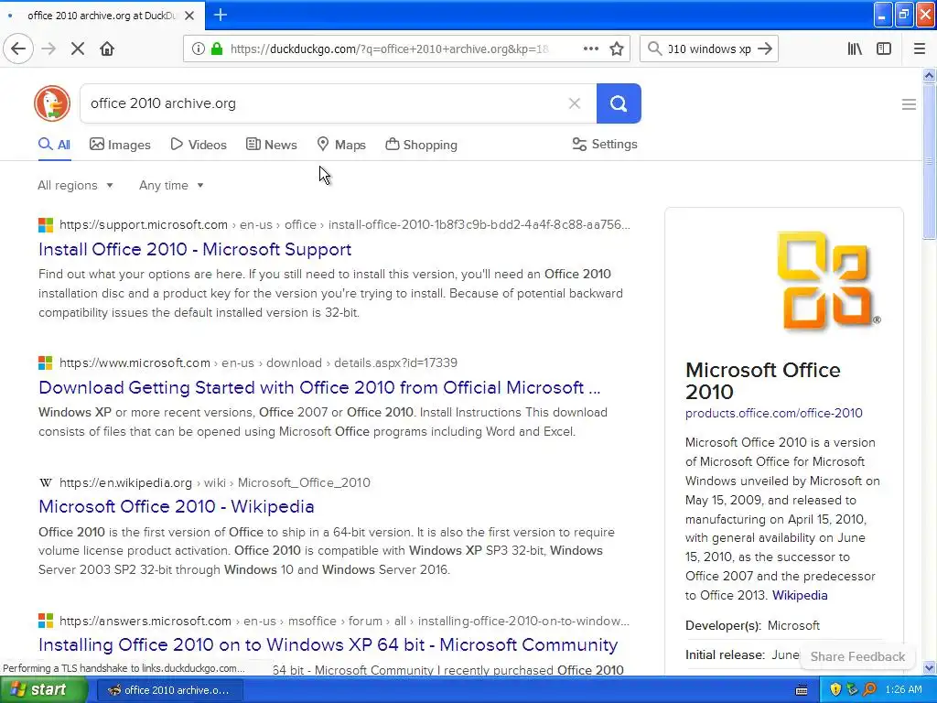937x703 pixels.
Task: Open a new tab with plus
Action: coord(220,15)
